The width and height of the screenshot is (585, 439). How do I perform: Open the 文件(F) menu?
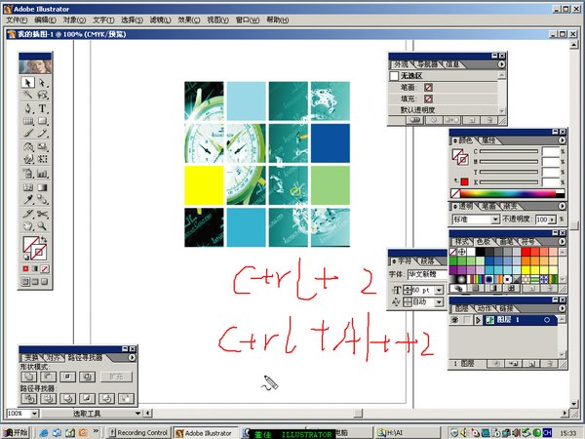[17, 20]
